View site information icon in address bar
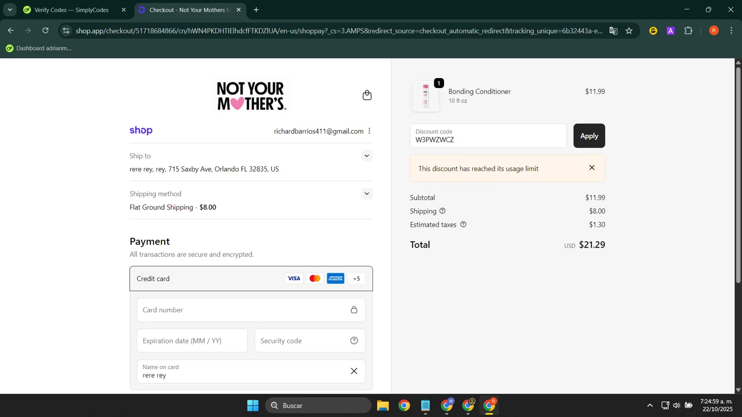This screenshot has width=742, height=417. point(66,31)
